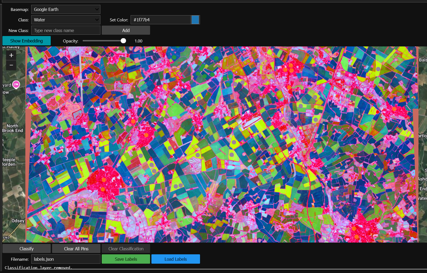This screenshot has height=273, width=427.
Task: Open the Basemap dropdown showing Google Earth
Action: tap(66, 9)
